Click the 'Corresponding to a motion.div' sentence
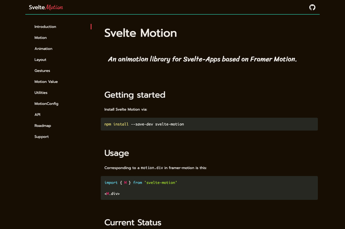The image size is (345, 229). point(156,168)
